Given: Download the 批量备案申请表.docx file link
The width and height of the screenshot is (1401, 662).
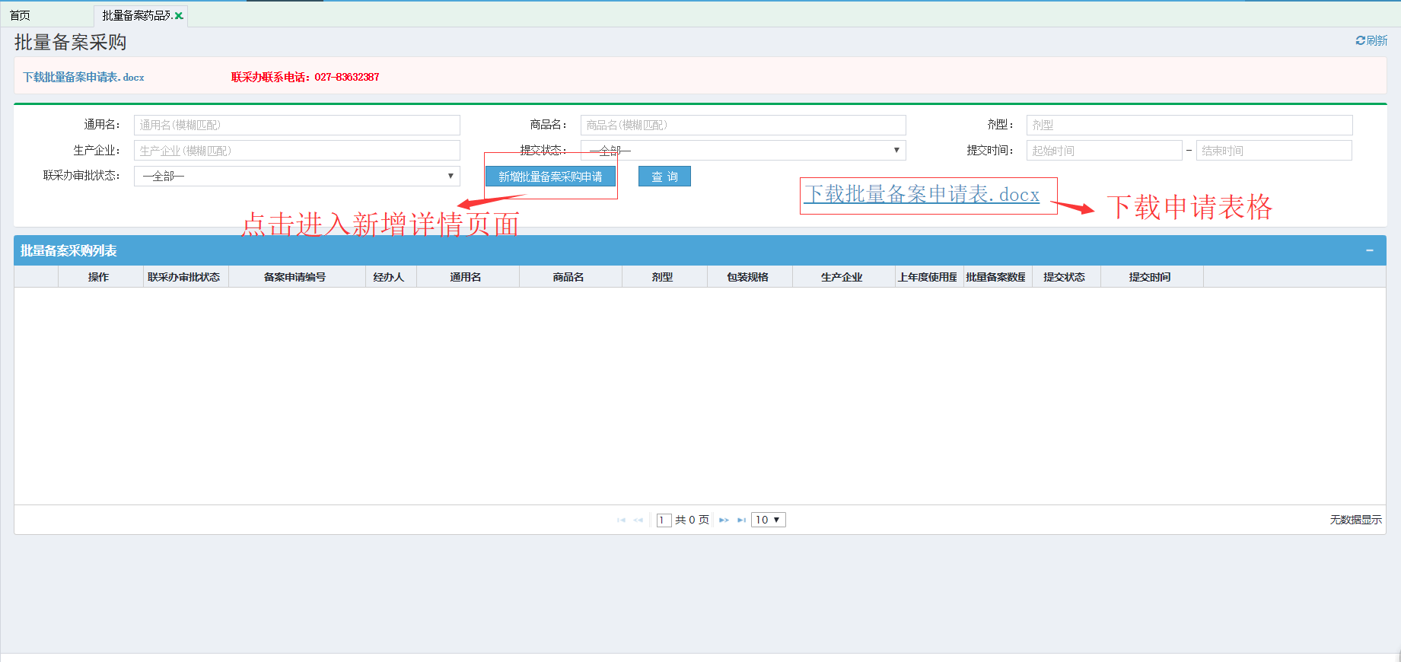Looking at the screenshot, I should 83,77.
